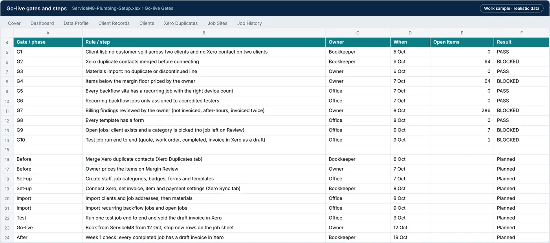550x243 pixels.
Task: Select column C header
Action: coord(358,33)
